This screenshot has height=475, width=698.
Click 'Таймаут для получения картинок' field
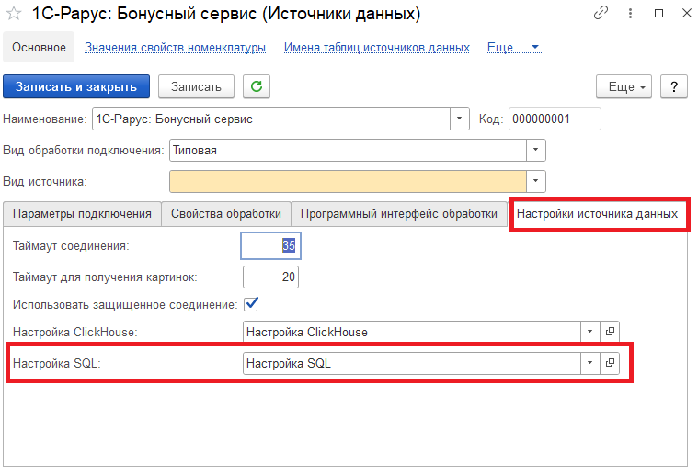point(270,277)
